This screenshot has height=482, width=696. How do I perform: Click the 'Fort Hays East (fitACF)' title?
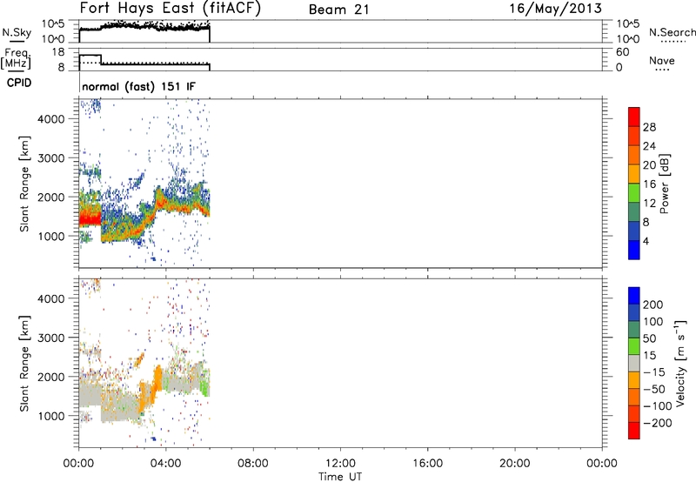coord(170,9)
